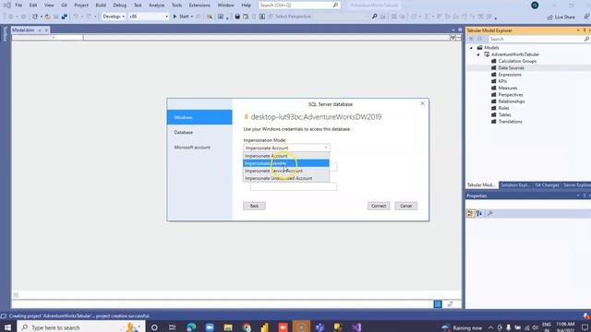Click the Live Share button
The image size is (591, 332).
(x=561, y=17)
